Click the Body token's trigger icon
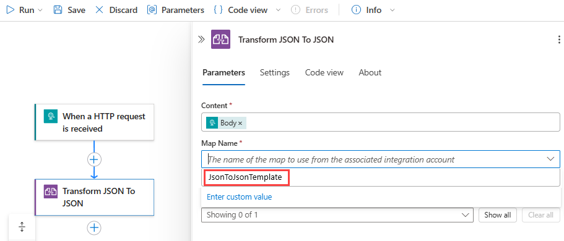Viewport: 564px width, 241px height. click(x=212, y=123)
